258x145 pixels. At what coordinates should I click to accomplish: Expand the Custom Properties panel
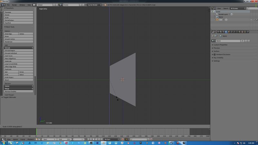tap(221, 45)
